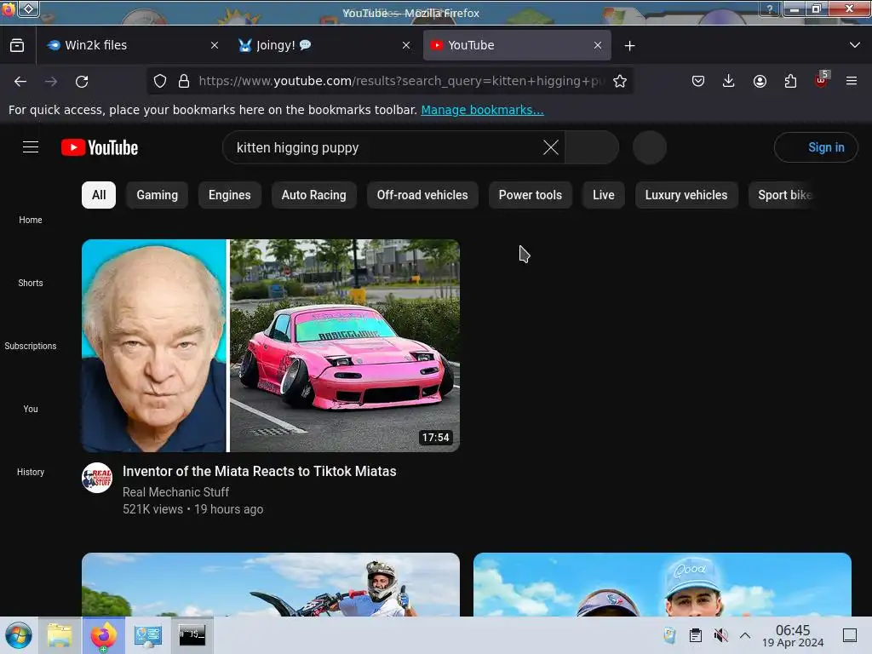Screen dimensions: 872x654
Task: Sign in to YouTube
Action: click(816, 147)
